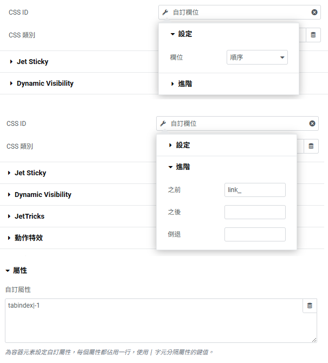The height and width of the screenshot is (363, 328).
Task: Expand the 動作特效 section
Action: (x=29, y=238)
